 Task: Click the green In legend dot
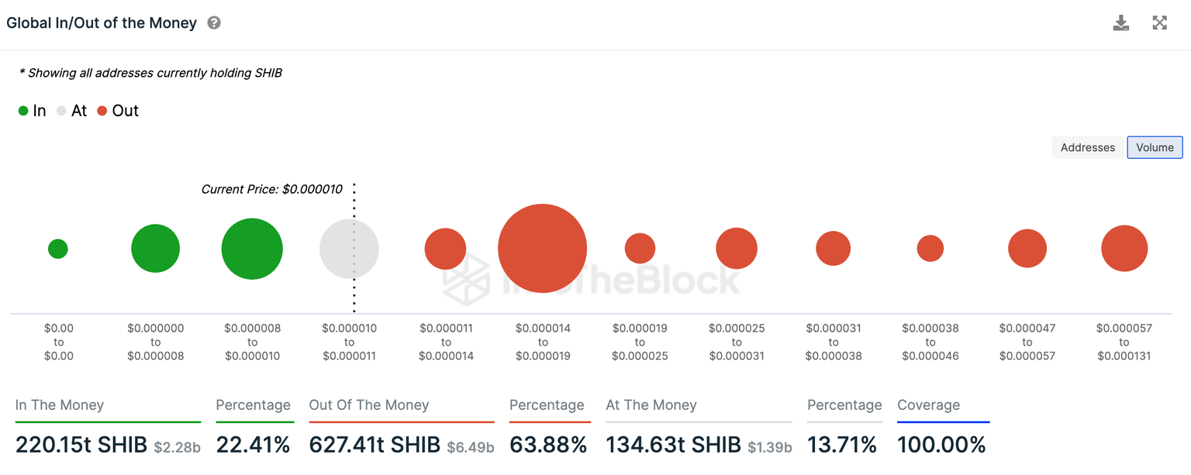pos(24,111)
